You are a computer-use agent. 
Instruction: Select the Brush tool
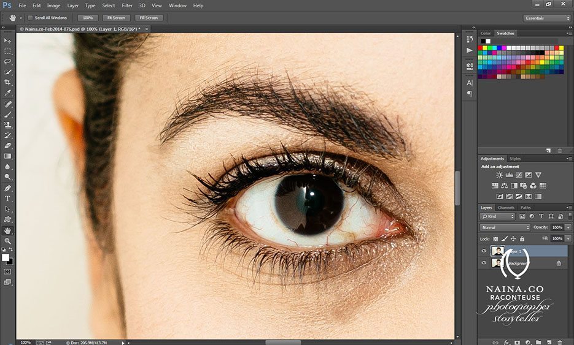[7, 115]
